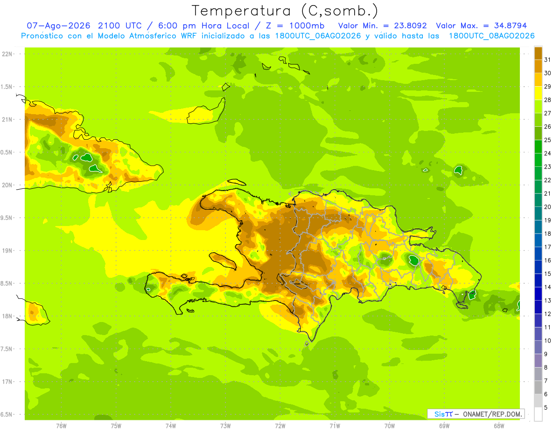This screenshot has width=560, height=432.
Task: Select the "Z = 1000mb" level text
Action: click(294, 26)
